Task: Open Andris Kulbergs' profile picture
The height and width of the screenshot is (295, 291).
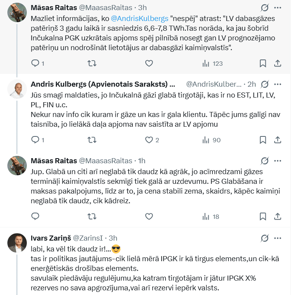Action: click(17, 90)
